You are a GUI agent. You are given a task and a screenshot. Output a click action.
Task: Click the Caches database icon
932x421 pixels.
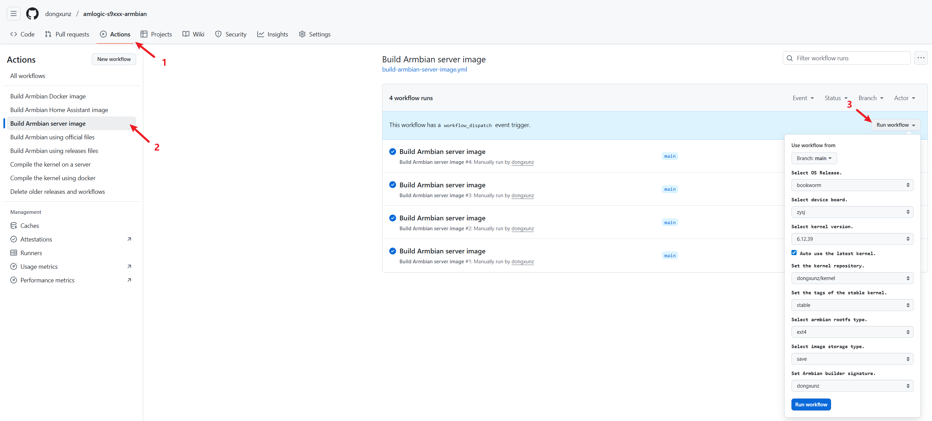(14, 225)
